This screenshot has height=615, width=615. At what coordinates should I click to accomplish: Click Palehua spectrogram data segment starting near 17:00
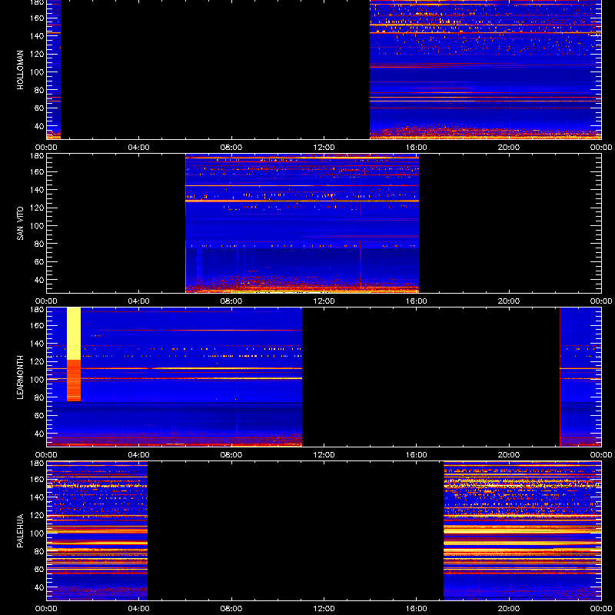pyautogui.click(x=523, y=531)
